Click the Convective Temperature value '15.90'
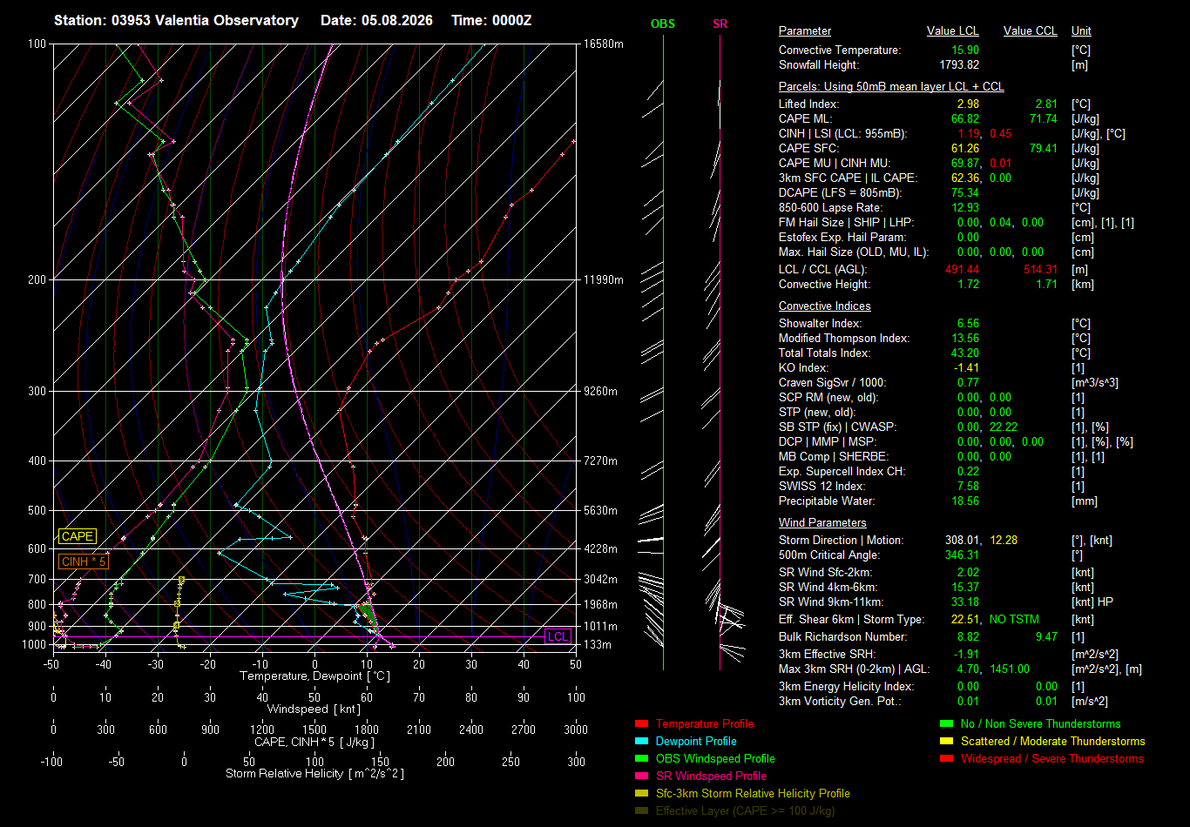 [965, 50]
